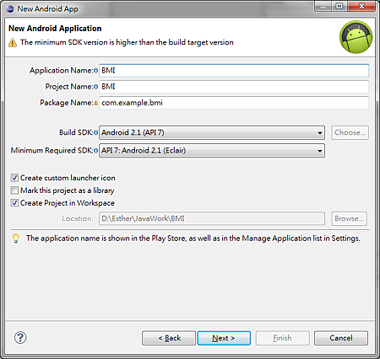Click the Android robot wizard icon

(356, 37)
